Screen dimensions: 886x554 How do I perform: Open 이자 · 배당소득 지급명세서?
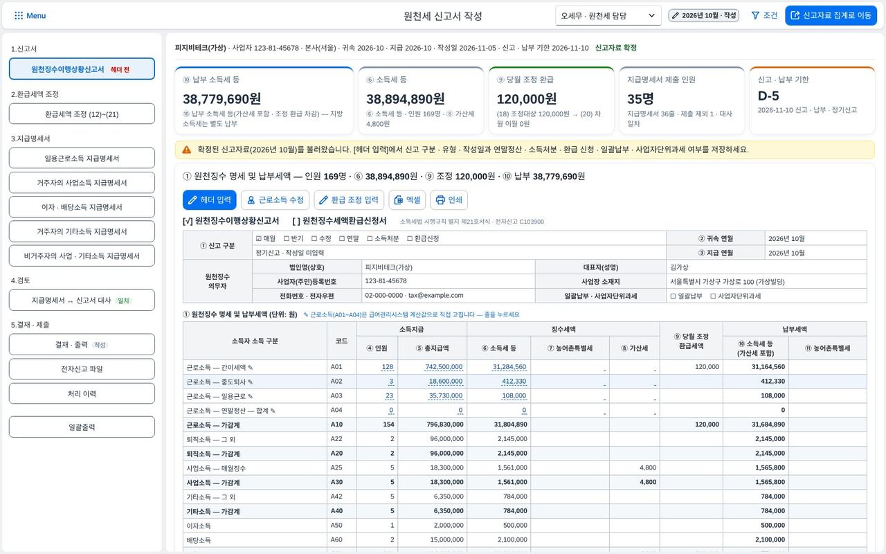(82, 207)
